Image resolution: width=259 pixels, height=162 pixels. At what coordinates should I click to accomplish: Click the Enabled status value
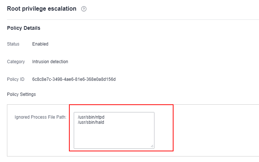click(x=40, y=44)
